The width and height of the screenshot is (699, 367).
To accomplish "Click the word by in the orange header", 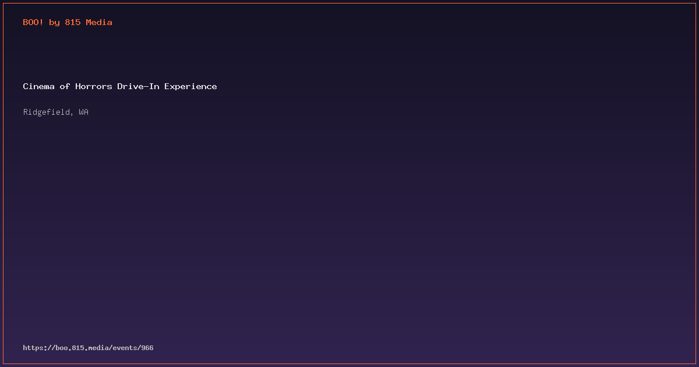I will pos(54,22).
